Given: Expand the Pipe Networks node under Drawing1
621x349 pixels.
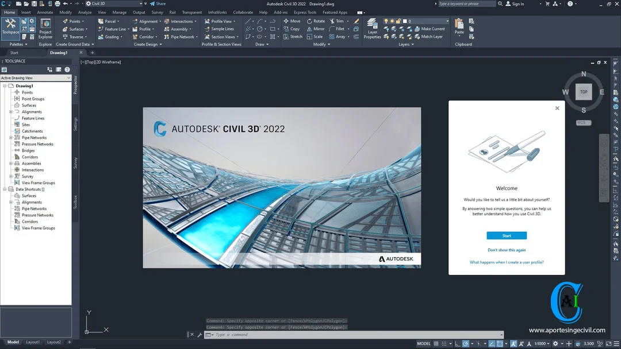Looking at the screenshot, I should (x=11, y=138).
